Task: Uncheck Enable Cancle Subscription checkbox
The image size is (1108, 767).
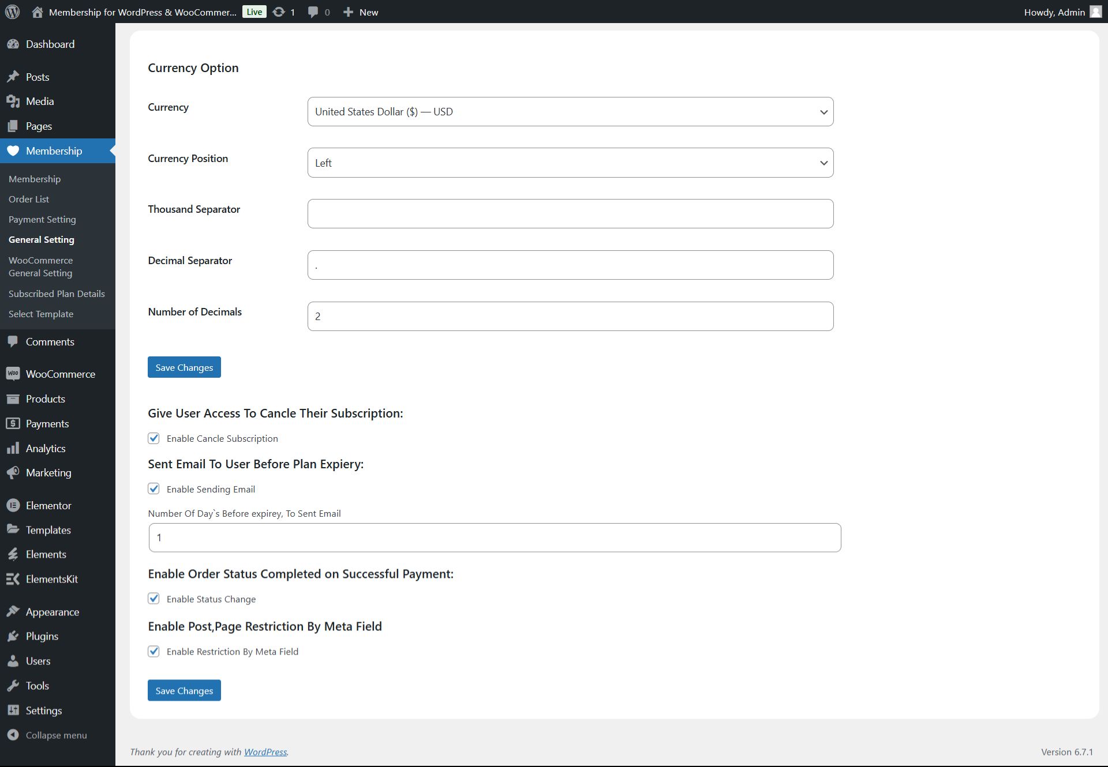Action: (x=154, y=438)
